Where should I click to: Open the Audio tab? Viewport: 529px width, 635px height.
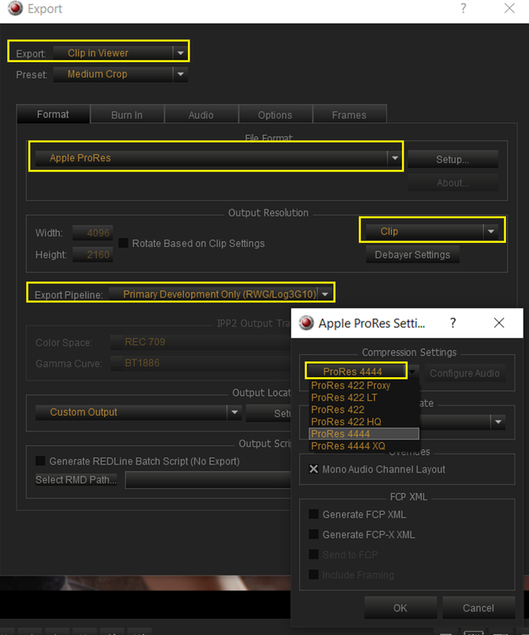click(x=201, y=115)
